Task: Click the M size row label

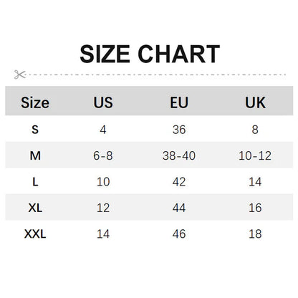Action: point(35,155)
